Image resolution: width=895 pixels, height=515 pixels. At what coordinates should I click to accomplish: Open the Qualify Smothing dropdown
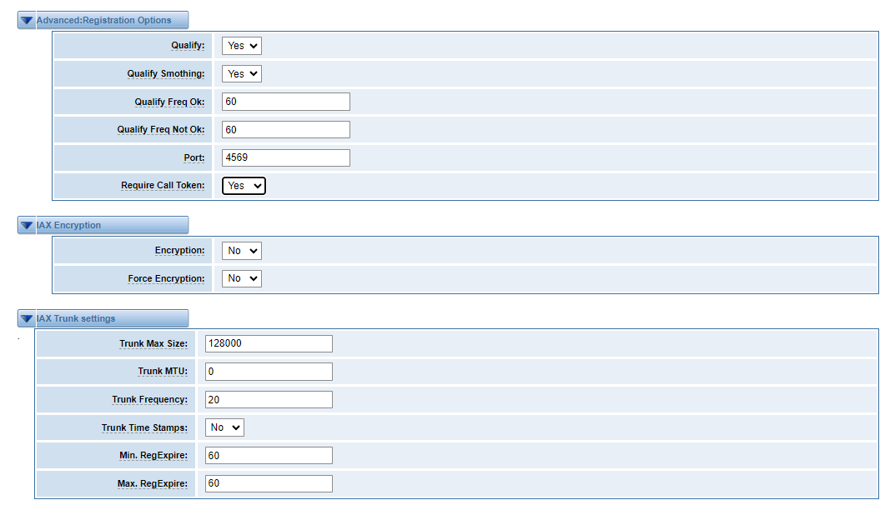click(242, 73)
